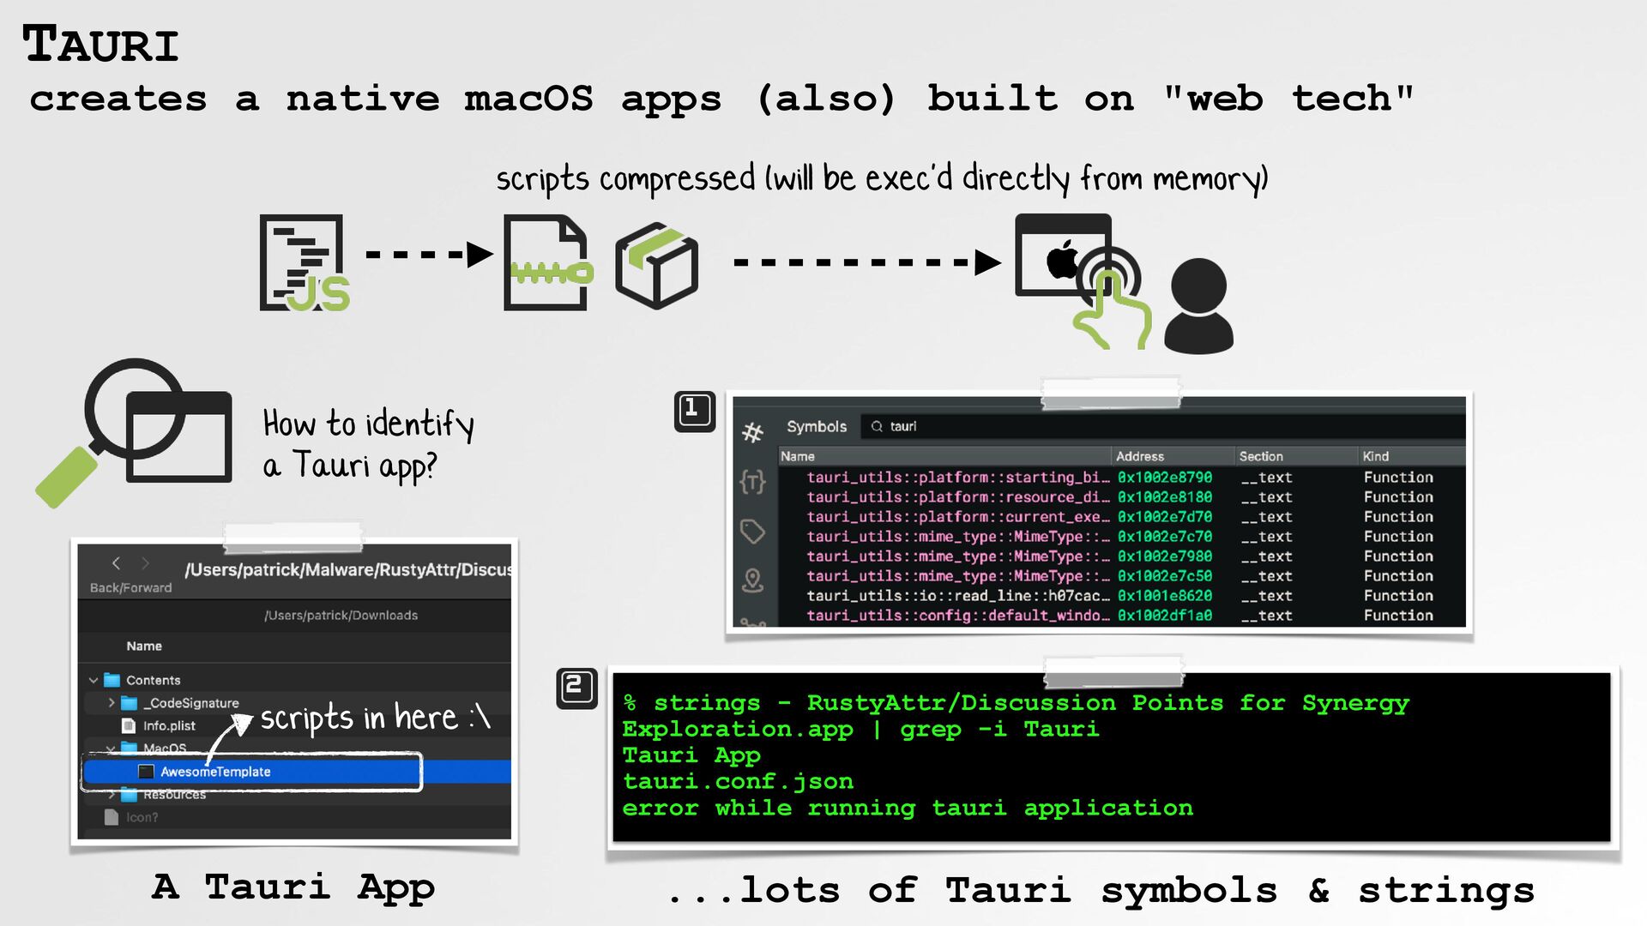Open the Symbols tab label
This screenshot has height=926, width=1647.
pyautogui.click(x=817, y=426)
